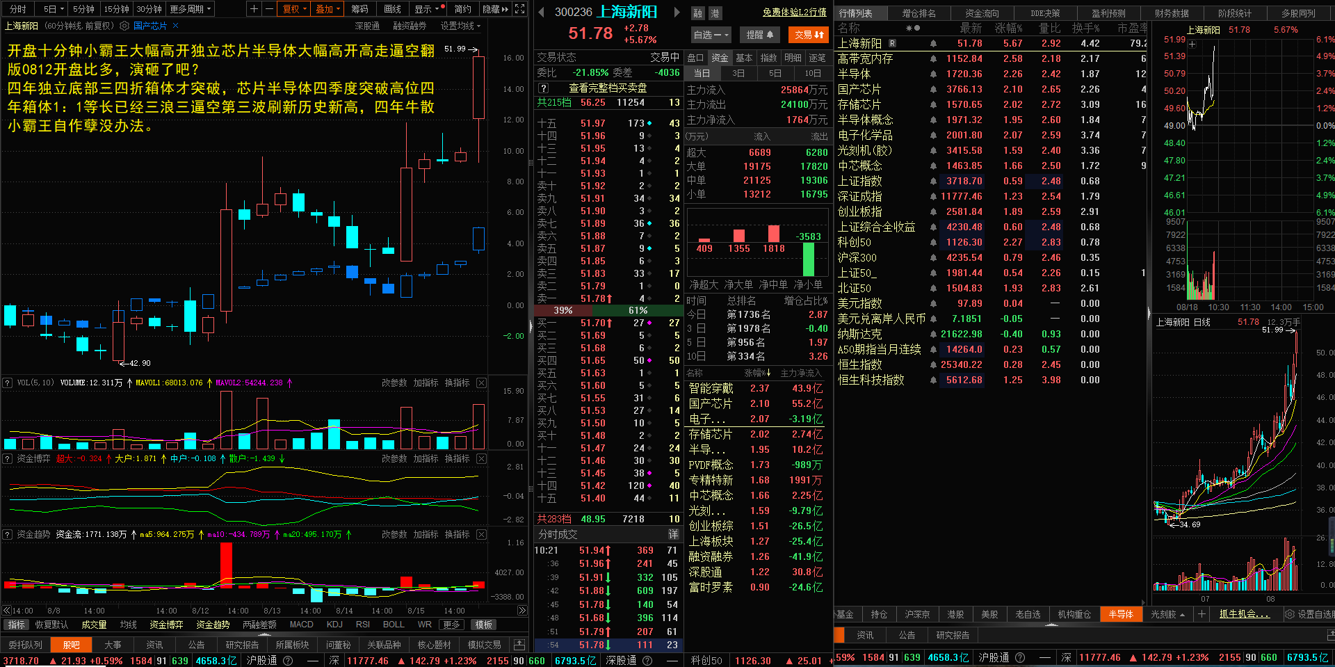Open 沪股通 help question mark in status bar
1335x667 pixels.
point(288,660)
